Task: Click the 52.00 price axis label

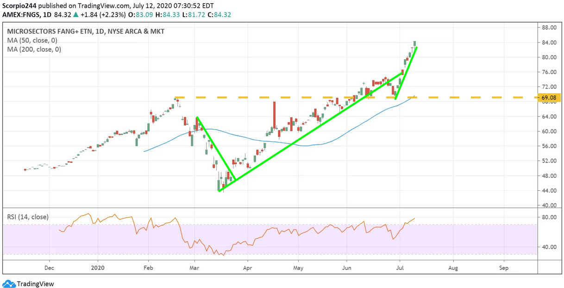Action: 549,161
